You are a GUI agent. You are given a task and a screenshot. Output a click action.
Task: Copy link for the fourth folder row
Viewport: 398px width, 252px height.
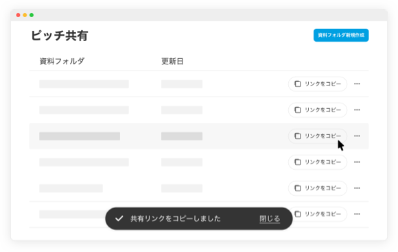click(318, 162)
